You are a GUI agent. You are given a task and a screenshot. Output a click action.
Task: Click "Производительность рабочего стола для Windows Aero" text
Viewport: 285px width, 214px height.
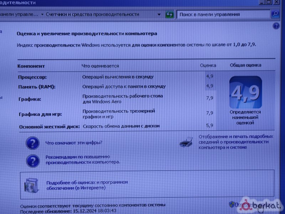[123, 99]
